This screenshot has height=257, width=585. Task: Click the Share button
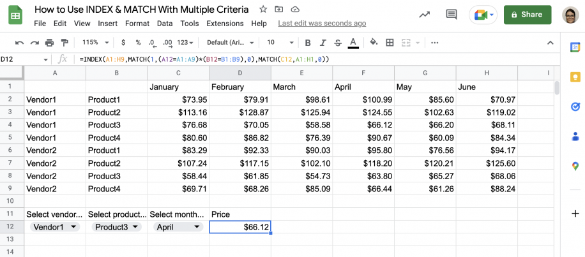[528, 15]
